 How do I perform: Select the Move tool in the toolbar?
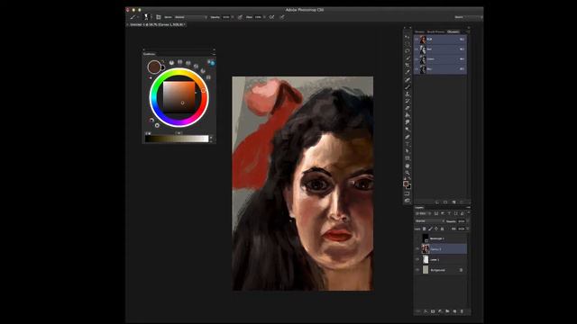click(408, 38)
